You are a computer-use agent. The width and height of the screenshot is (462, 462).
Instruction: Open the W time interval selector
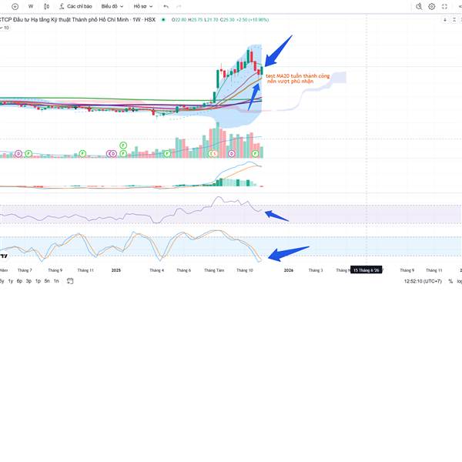[31, 6]
